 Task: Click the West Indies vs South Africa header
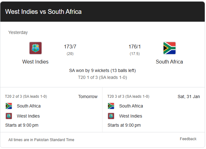(43, 12)
